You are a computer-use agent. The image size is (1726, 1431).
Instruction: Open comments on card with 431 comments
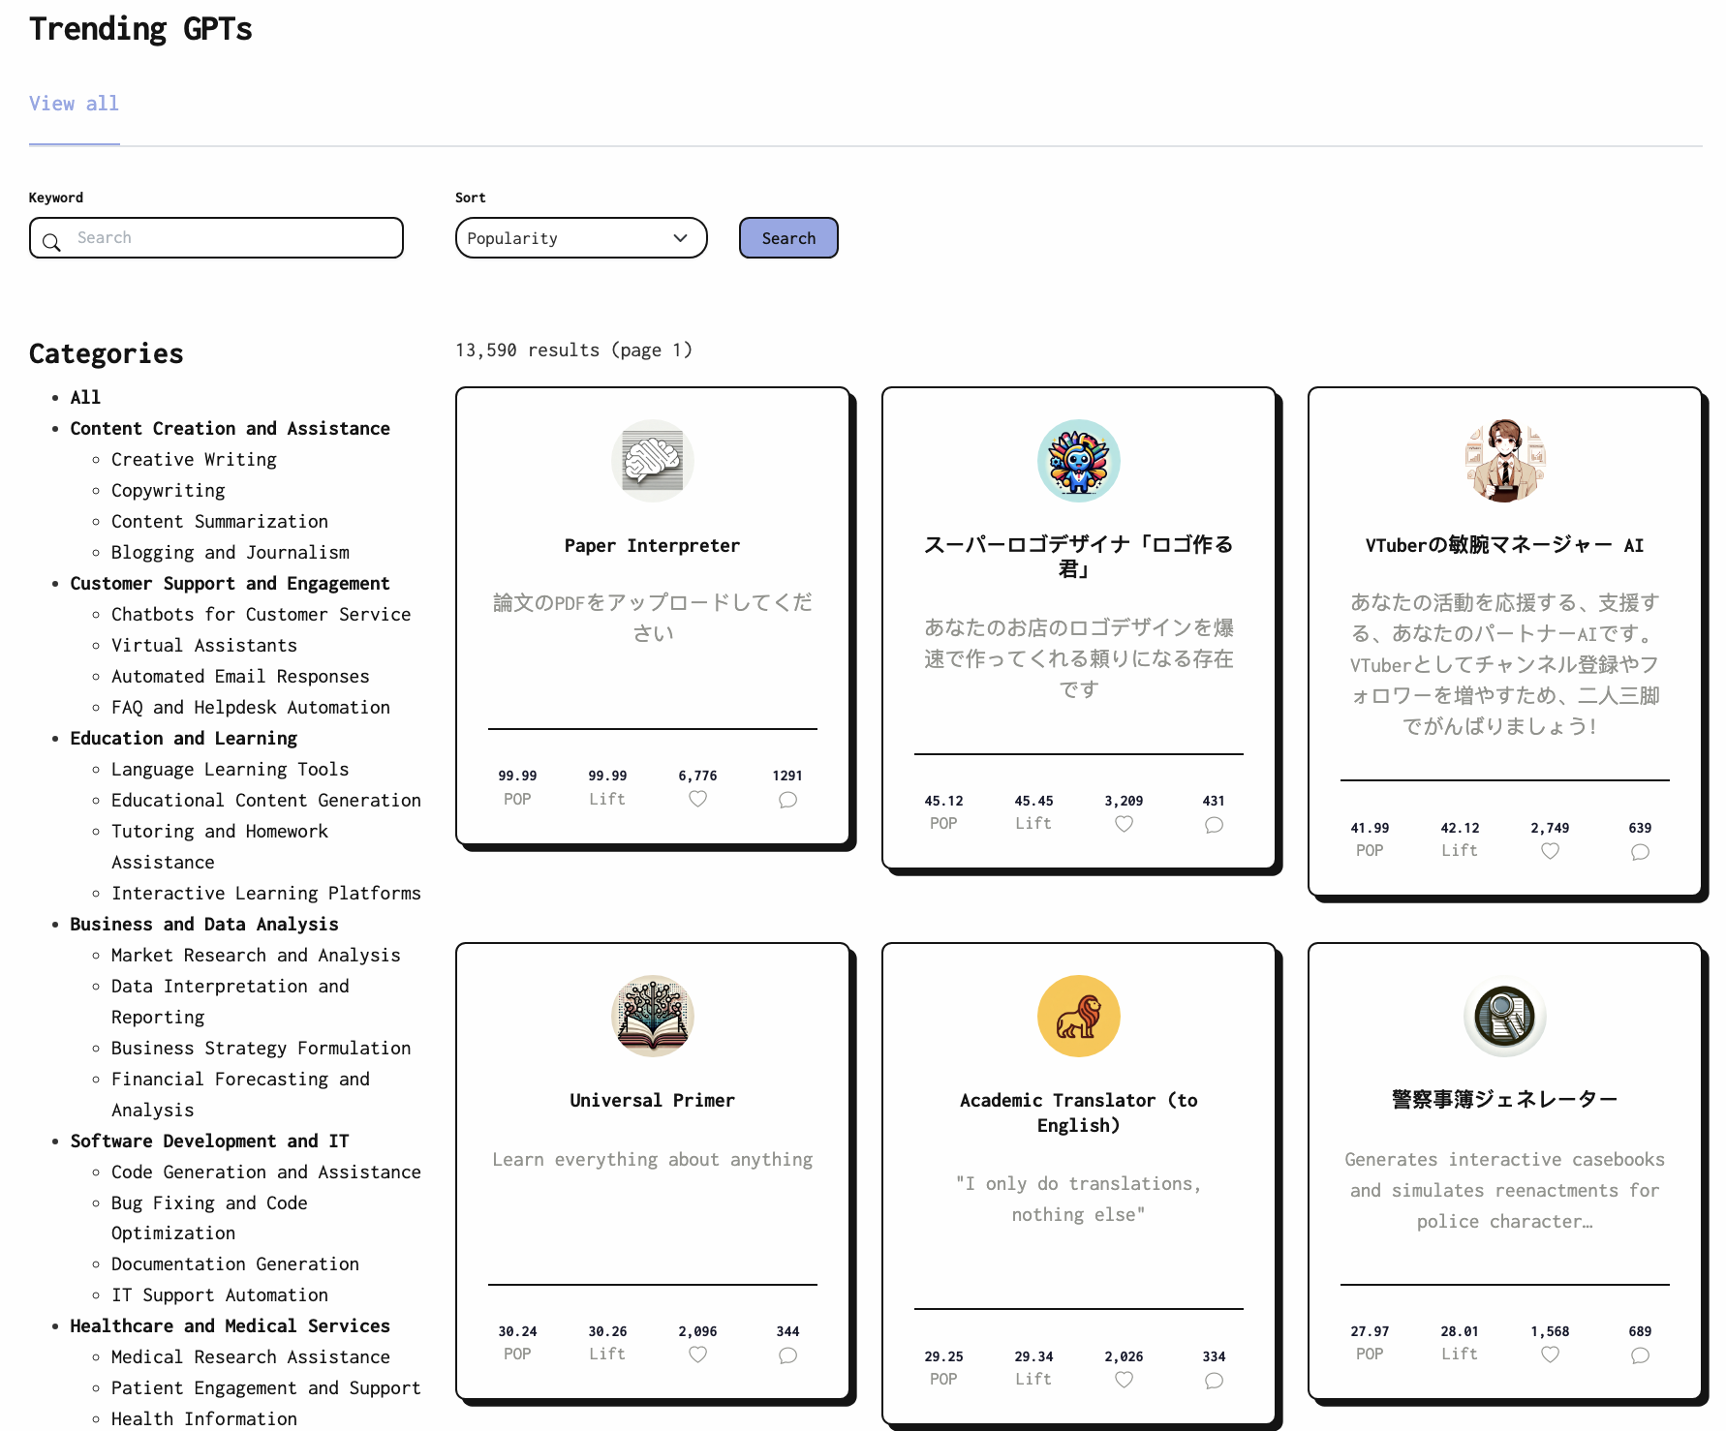pos(1214,825)
